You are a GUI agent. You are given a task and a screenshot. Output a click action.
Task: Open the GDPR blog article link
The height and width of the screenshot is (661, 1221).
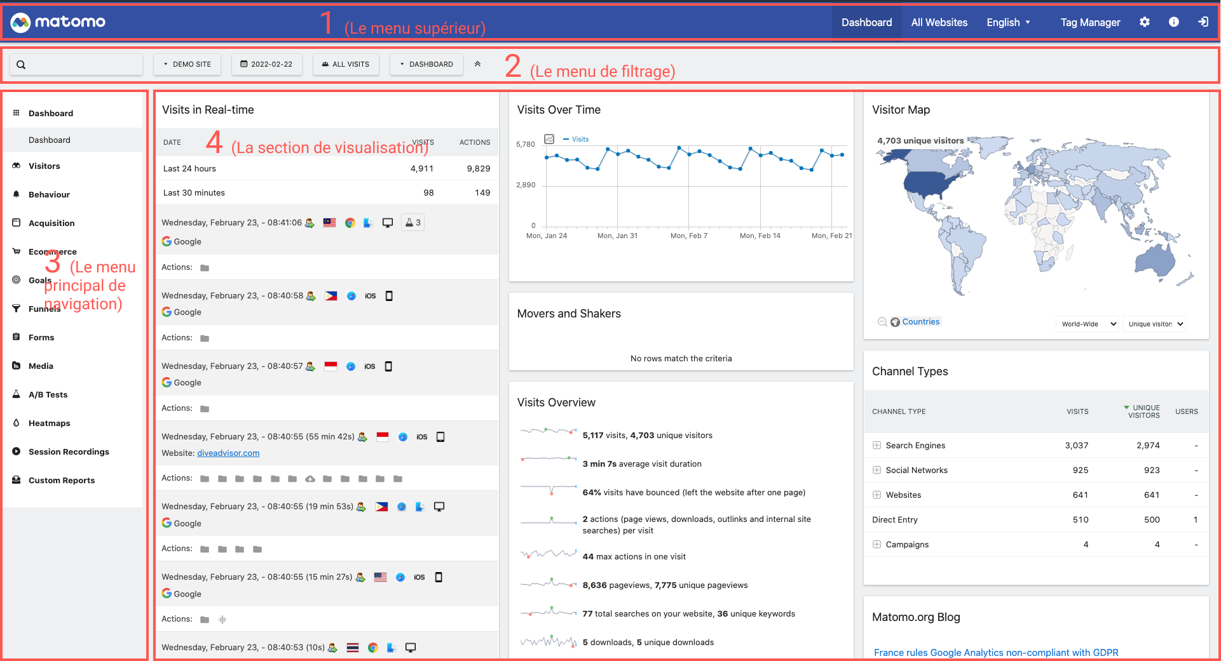coord(996,652)
